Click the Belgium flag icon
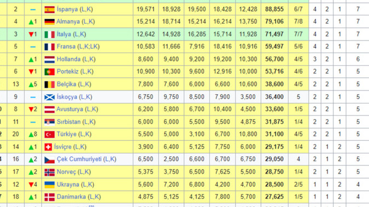The width and height of the screenshot is (369, 207). pyautogui.click(x=49, y=84)
